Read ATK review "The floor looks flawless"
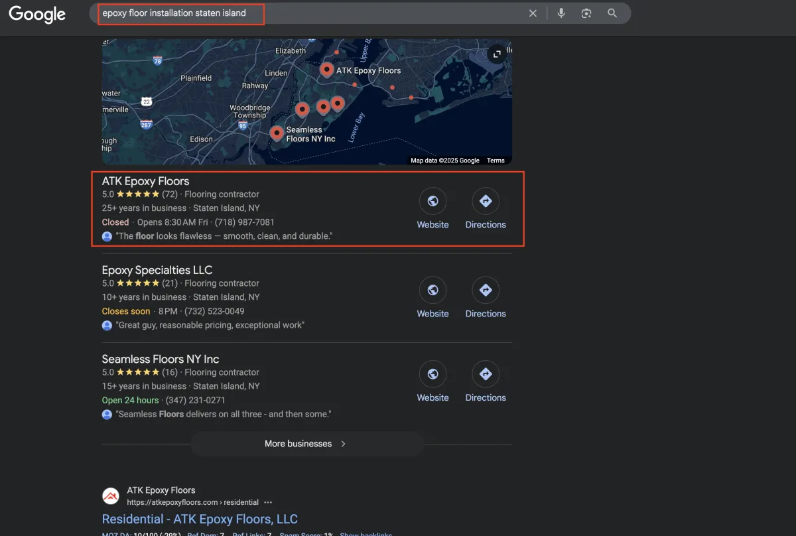The width and height of the screenshot is (796, 536). pyautogui.click(x=224, y=236)
